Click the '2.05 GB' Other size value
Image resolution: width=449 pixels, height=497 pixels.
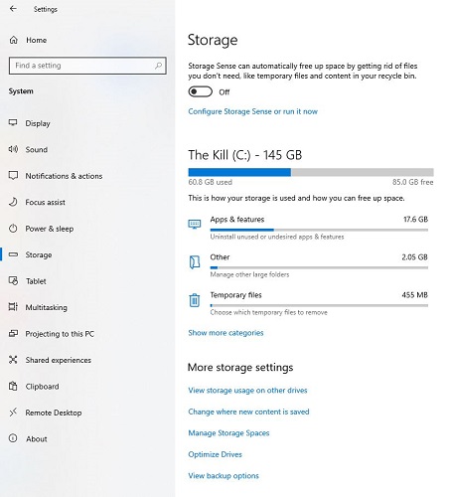pyautogui.click(x=414, y=257)
